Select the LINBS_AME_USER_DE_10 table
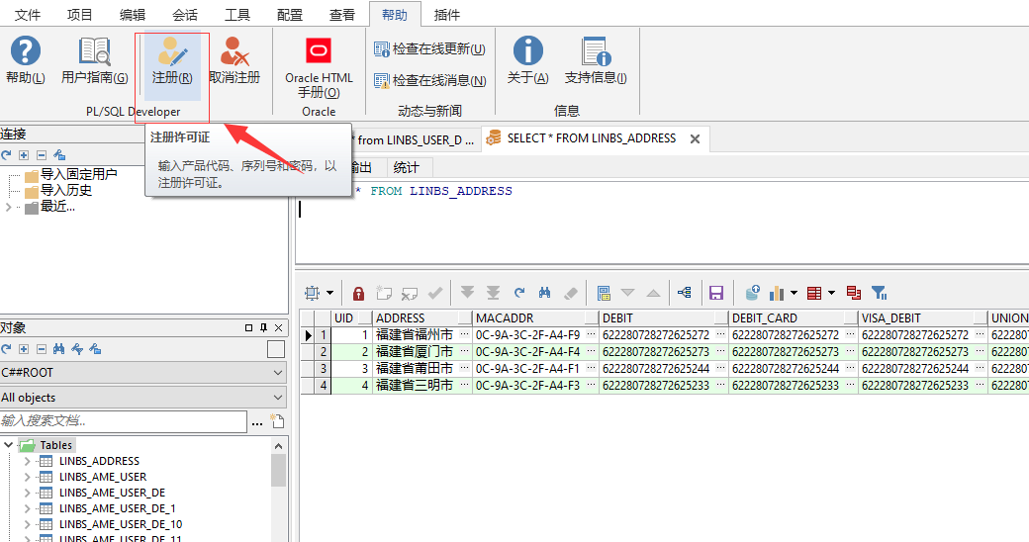This screenshot has height=542, width=1029. tap(121, 524)
